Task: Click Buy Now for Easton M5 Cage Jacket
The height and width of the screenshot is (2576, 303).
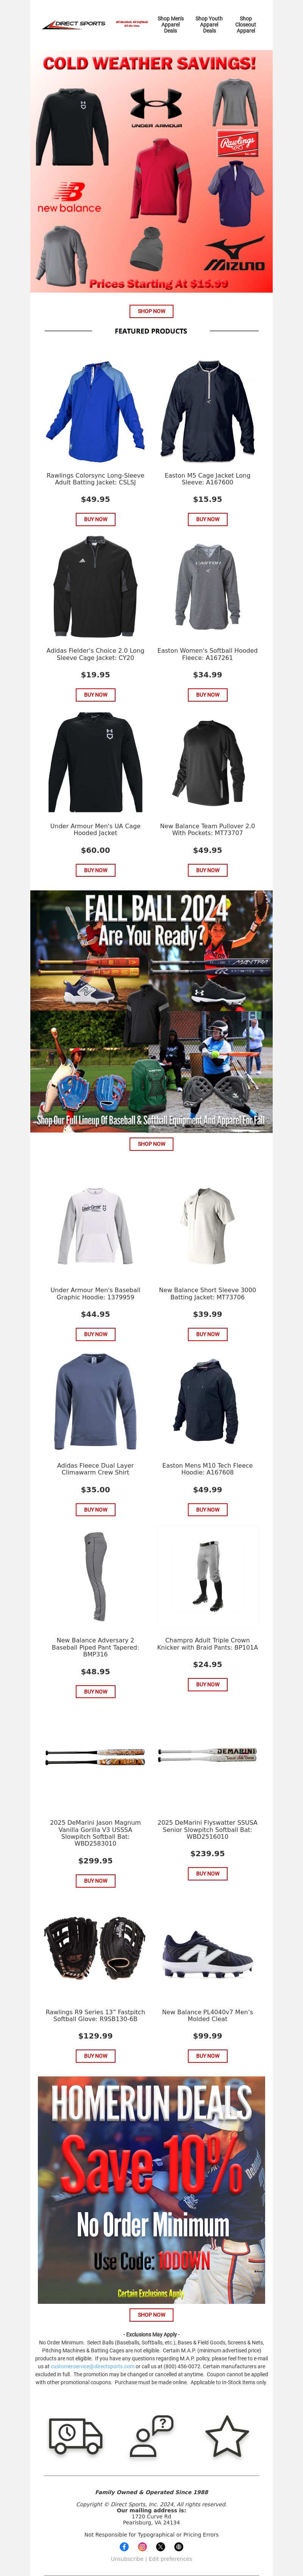Action: (207, 519)
